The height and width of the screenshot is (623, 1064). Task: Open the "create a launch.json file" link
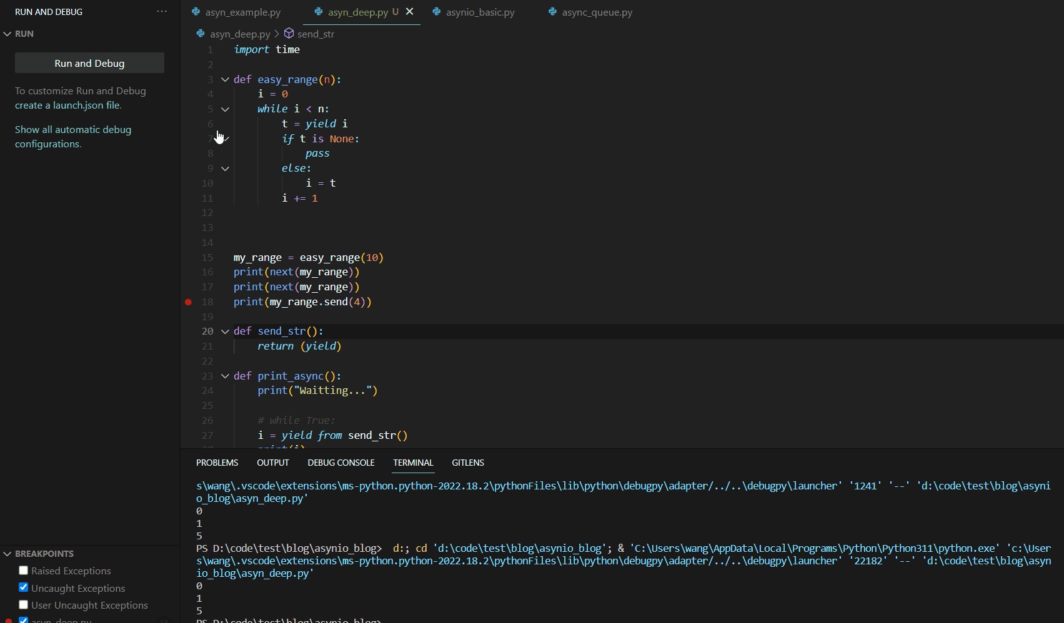[x=68, y=105]
